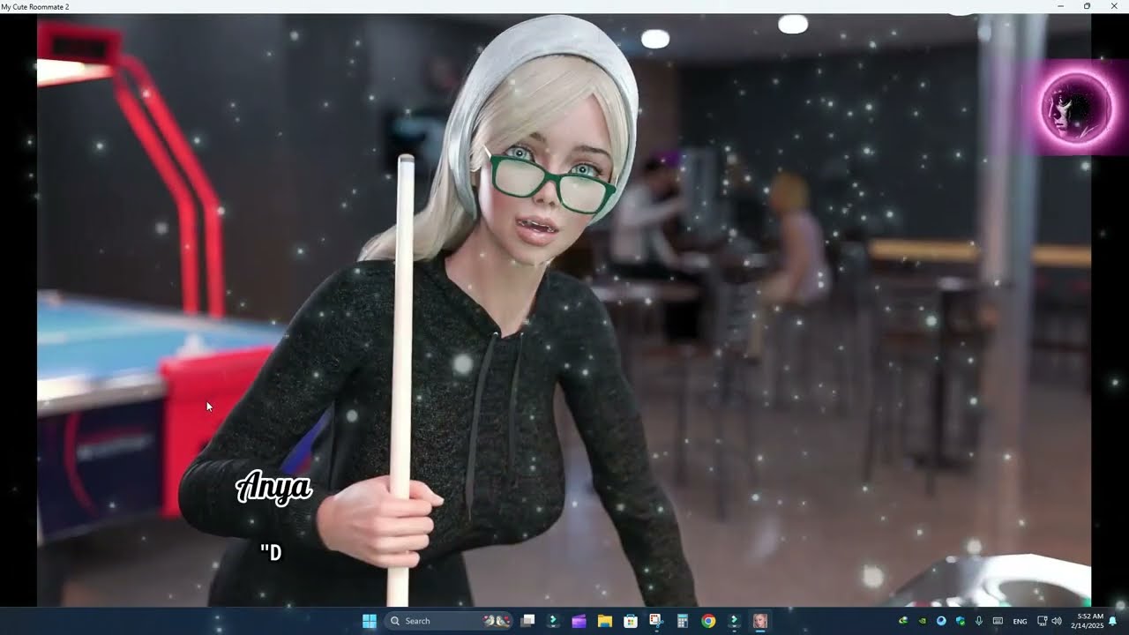Open Microsoft Store from the taskbar
Image resolution: width=1129 pixels, height=635 pixels.
[631, 621]
